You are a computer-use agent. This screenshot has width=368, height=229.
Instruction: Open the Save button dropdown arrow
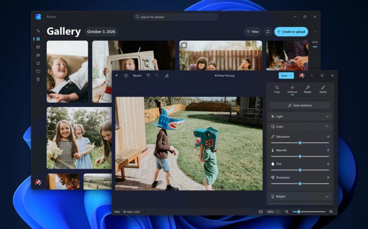tap(290, 76)
